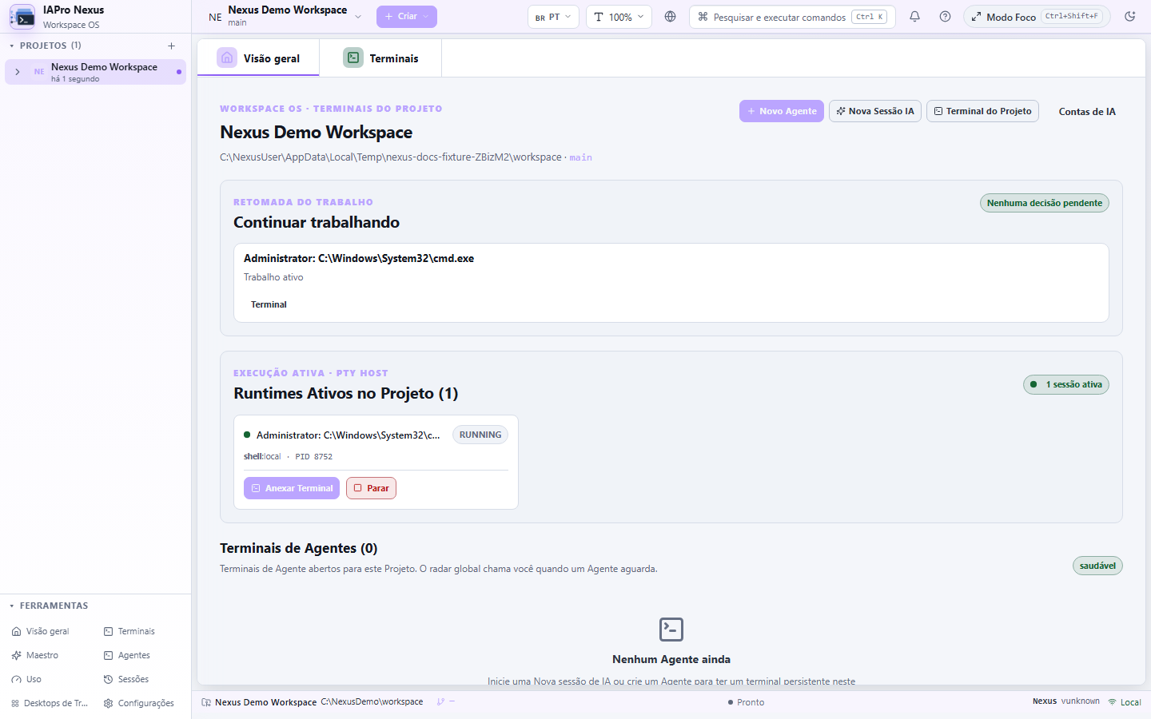Screen dimensions: 1151x719
Task: Open Configurações in the Ferramentas sidebar
Action: (139, 703)
